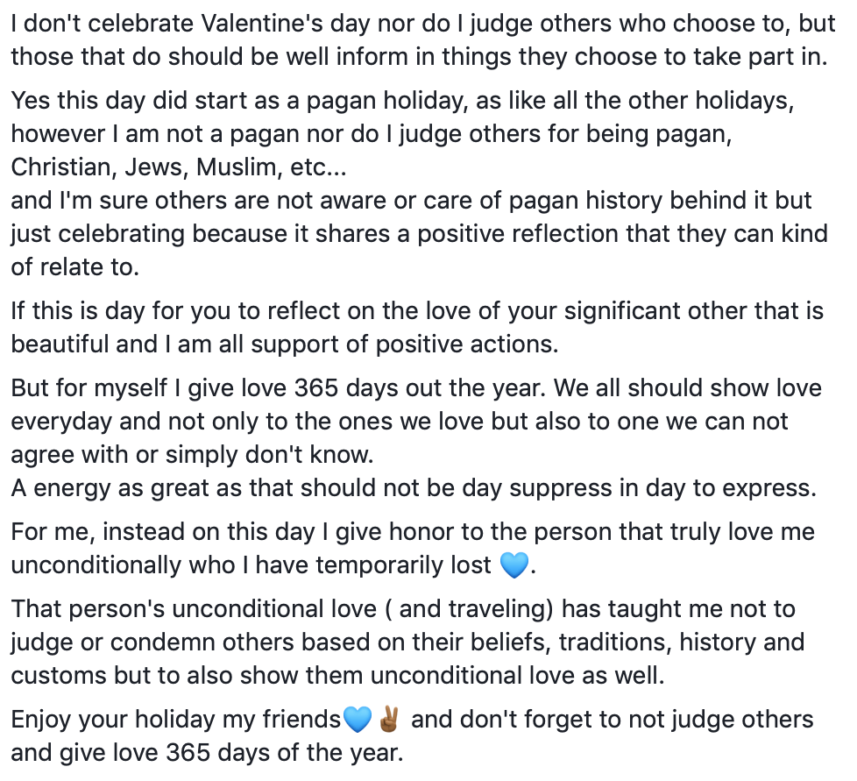The image size is (857, 781).
Task: Click the text 'Enjoy your holiday my friends'
Action: click(176, 720)
